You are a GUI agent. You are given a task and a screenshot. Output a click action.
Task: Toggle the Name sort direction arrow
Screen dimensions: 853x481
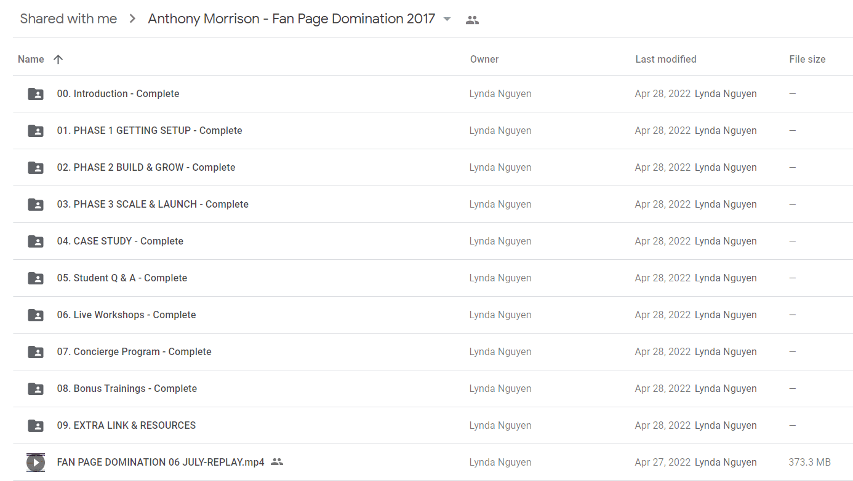click(58, 60)
